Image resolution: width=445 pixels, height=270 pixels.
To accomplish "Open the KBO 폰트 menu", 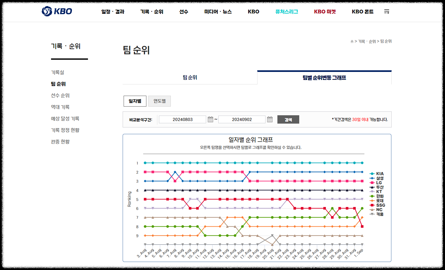I will [x=363, y=12].
